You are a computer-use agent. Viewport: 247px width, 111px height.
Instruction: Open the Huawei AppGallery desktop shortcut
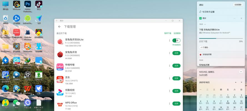click(17, 32)
